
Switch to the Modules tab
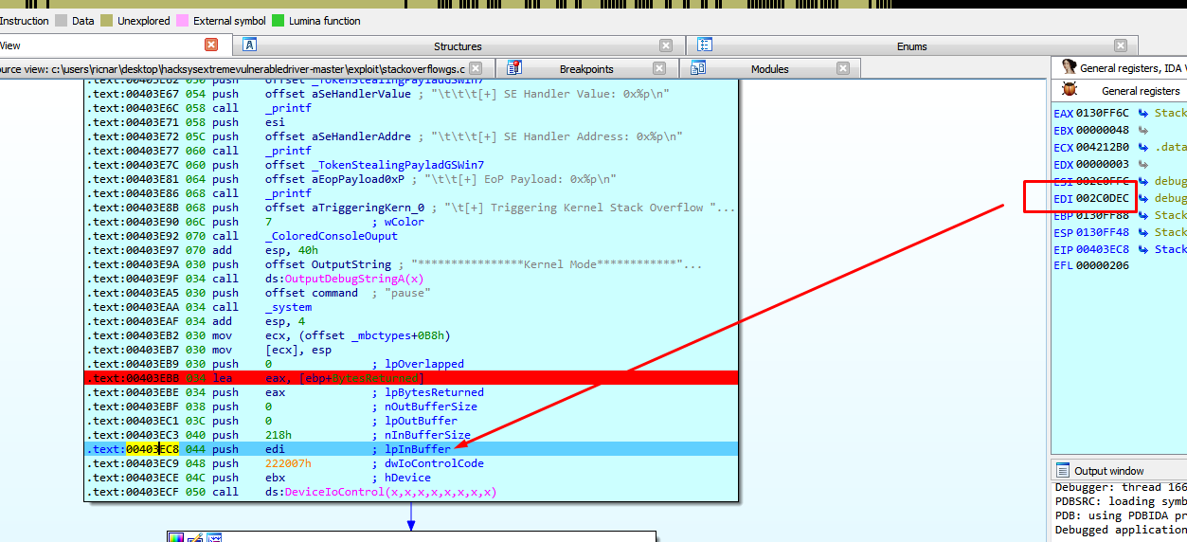[x=769, y=69]
